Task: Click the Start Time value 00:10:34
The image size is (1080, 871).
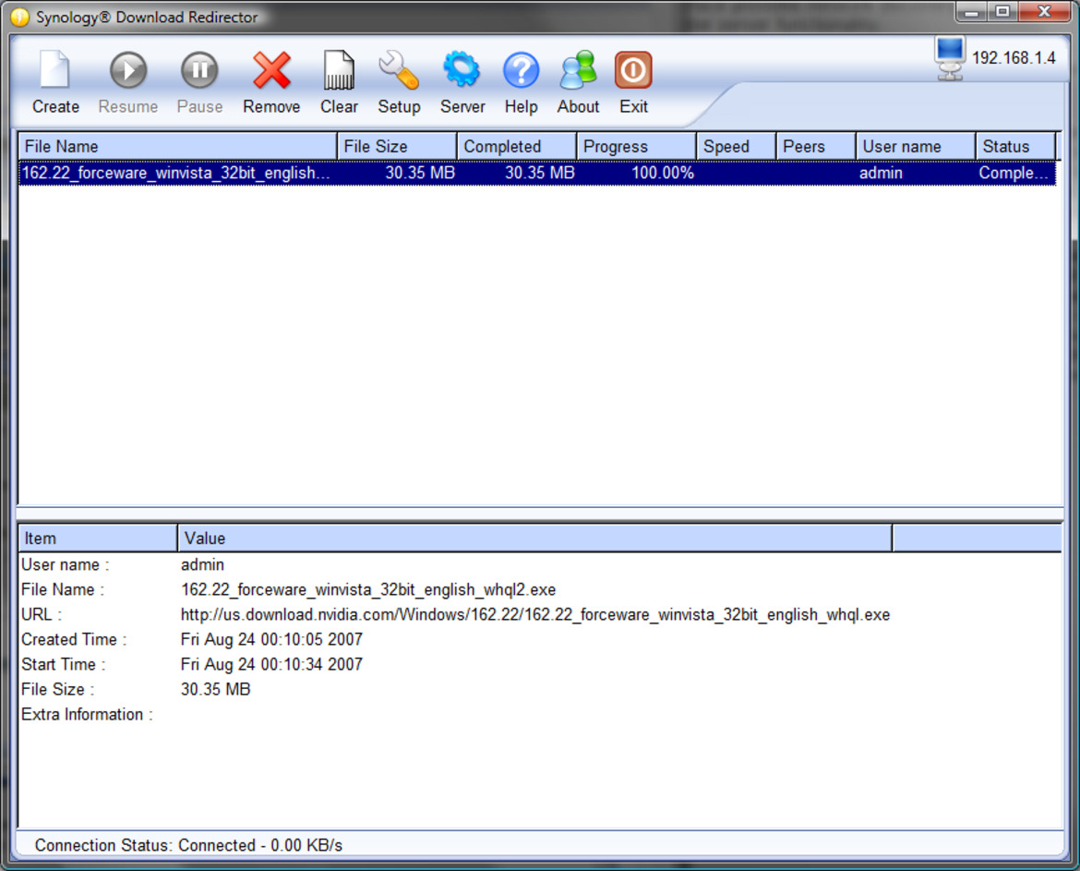Action: point(271,664)
